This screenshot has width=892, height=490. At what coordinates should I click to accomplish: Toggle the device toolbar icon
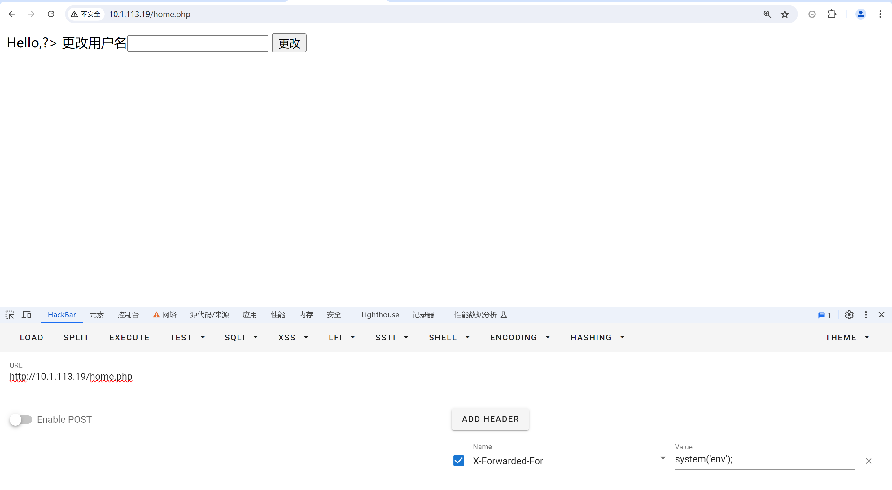26,315
